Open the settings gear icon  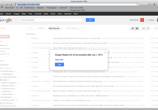point(156,28)
